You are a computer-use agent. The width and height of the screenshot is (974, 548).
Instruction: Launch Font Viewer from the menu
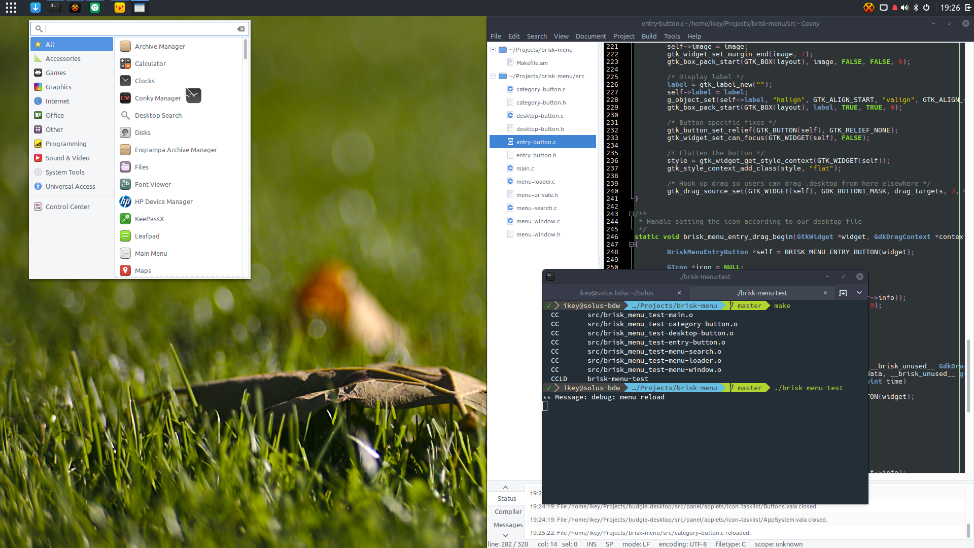tap(179, 184)
